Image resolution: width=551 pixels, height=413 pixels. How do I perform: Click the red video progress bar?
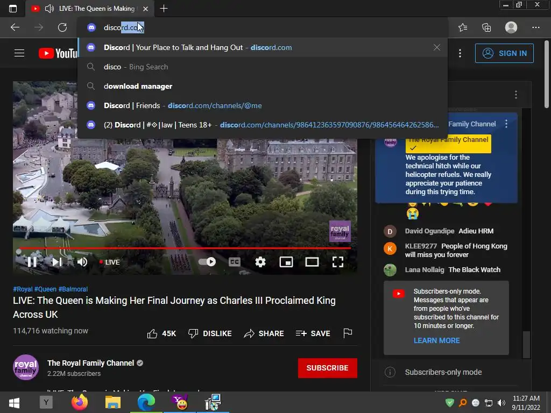185,248
